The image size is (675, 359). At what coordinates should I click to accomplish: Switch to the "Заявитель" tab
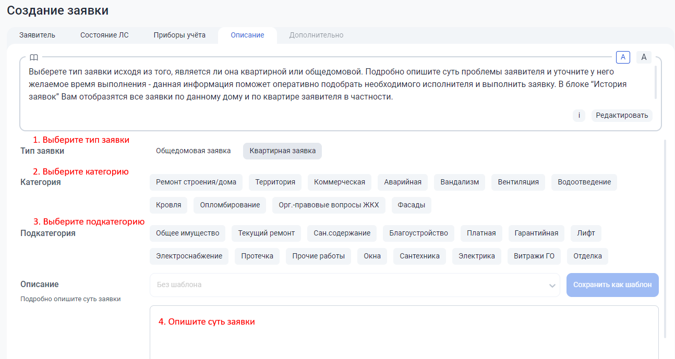click(x=37, y=35)
